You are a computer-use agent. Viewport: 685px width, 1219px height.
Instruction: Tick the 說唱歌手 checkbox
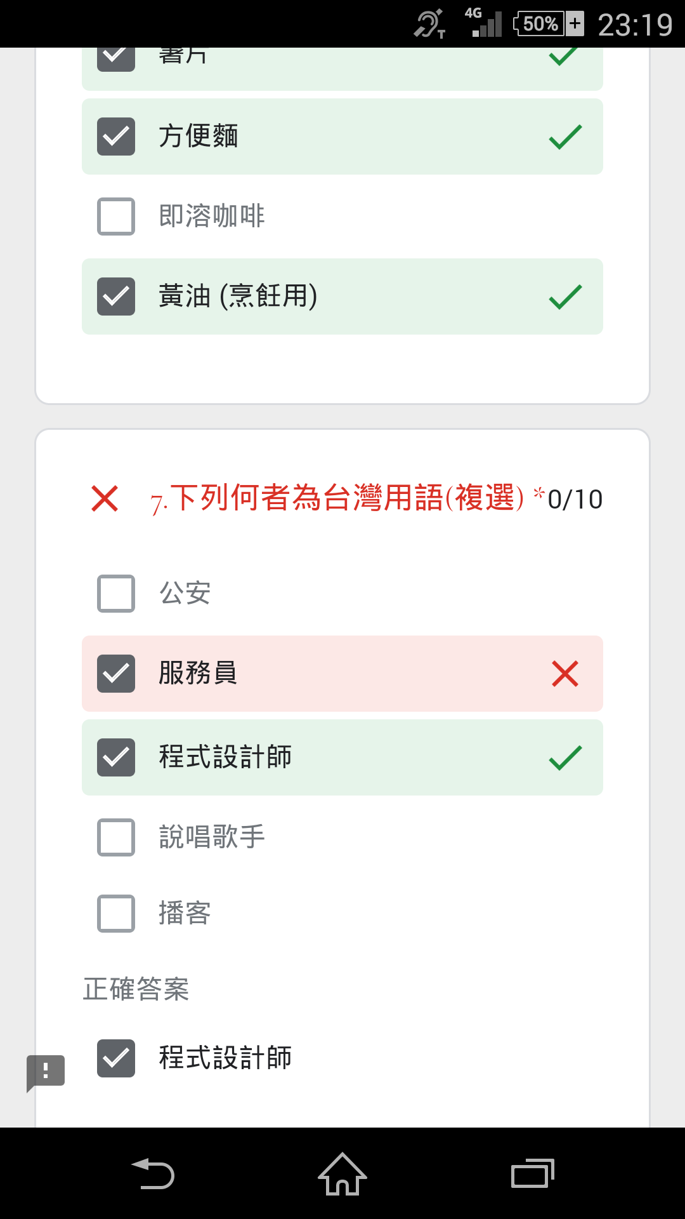(116, 837)
